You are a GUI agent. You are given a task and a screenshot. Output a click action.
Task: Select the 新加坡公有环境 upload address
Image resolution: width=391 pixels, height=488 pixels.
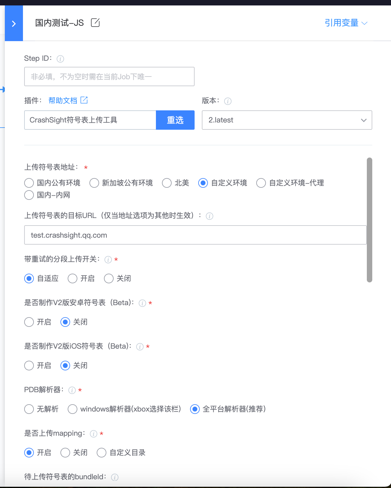tap(94, 183)
